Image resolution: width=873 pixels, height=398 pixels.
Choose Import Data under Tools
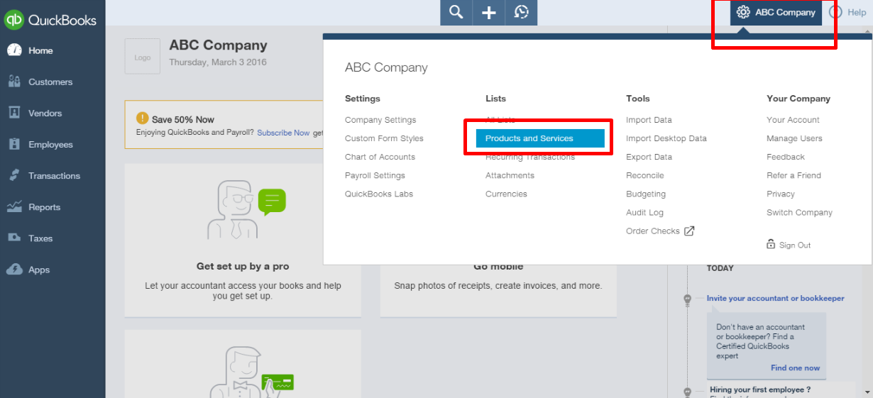649,120
